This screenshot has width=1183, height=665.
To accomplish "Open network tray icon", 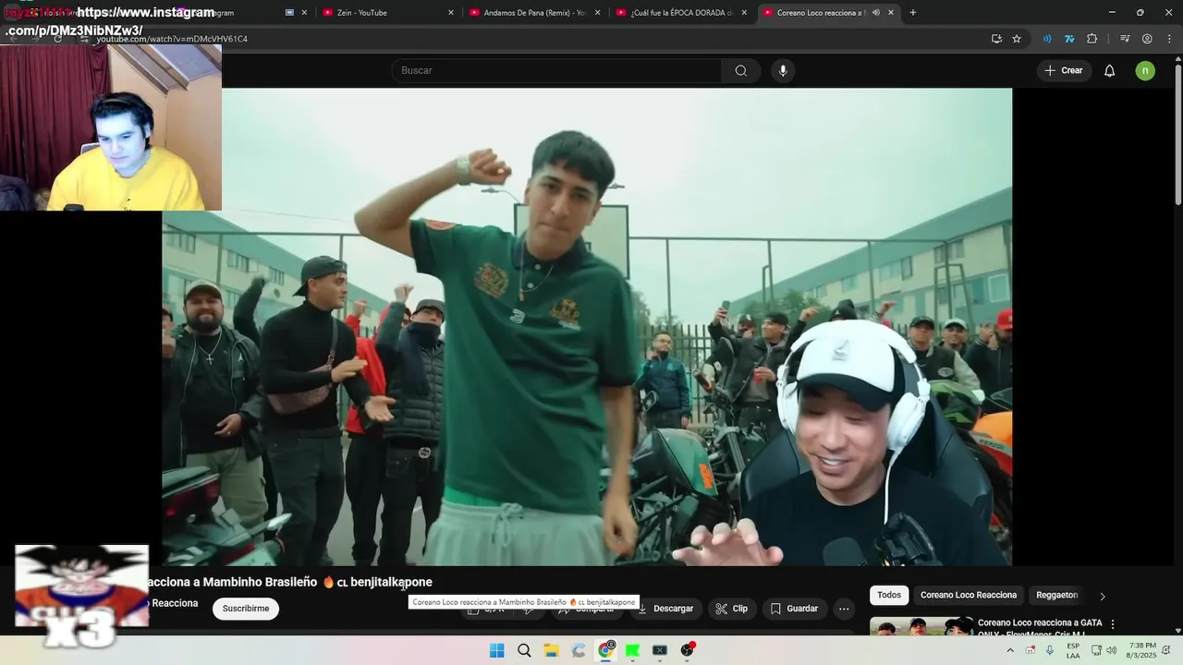I will pos(1096,650).
